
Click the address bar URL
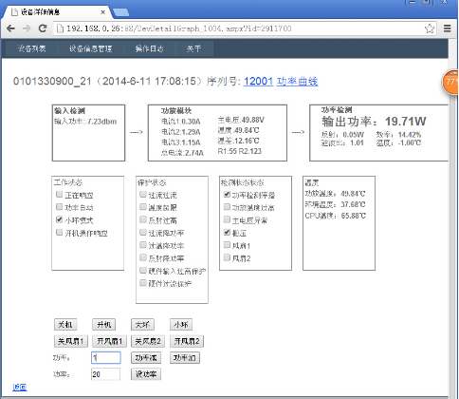pos(178,28)
